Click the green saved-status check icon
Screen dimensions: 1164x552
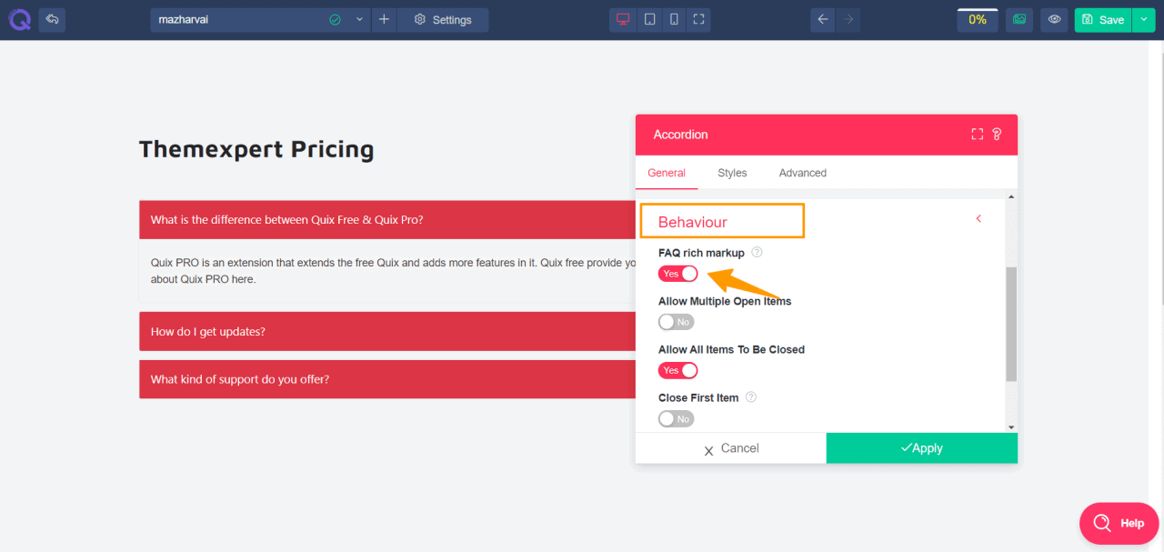335,19
